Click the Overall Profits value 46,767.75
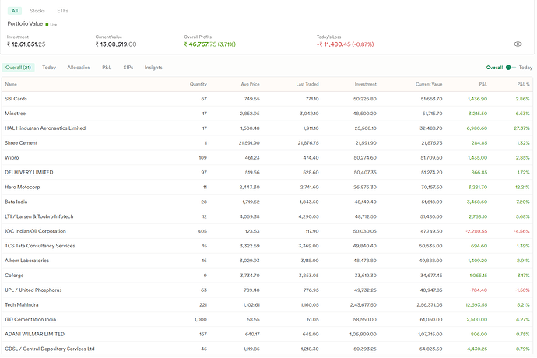The image size is (537, 358). point(209,44)
